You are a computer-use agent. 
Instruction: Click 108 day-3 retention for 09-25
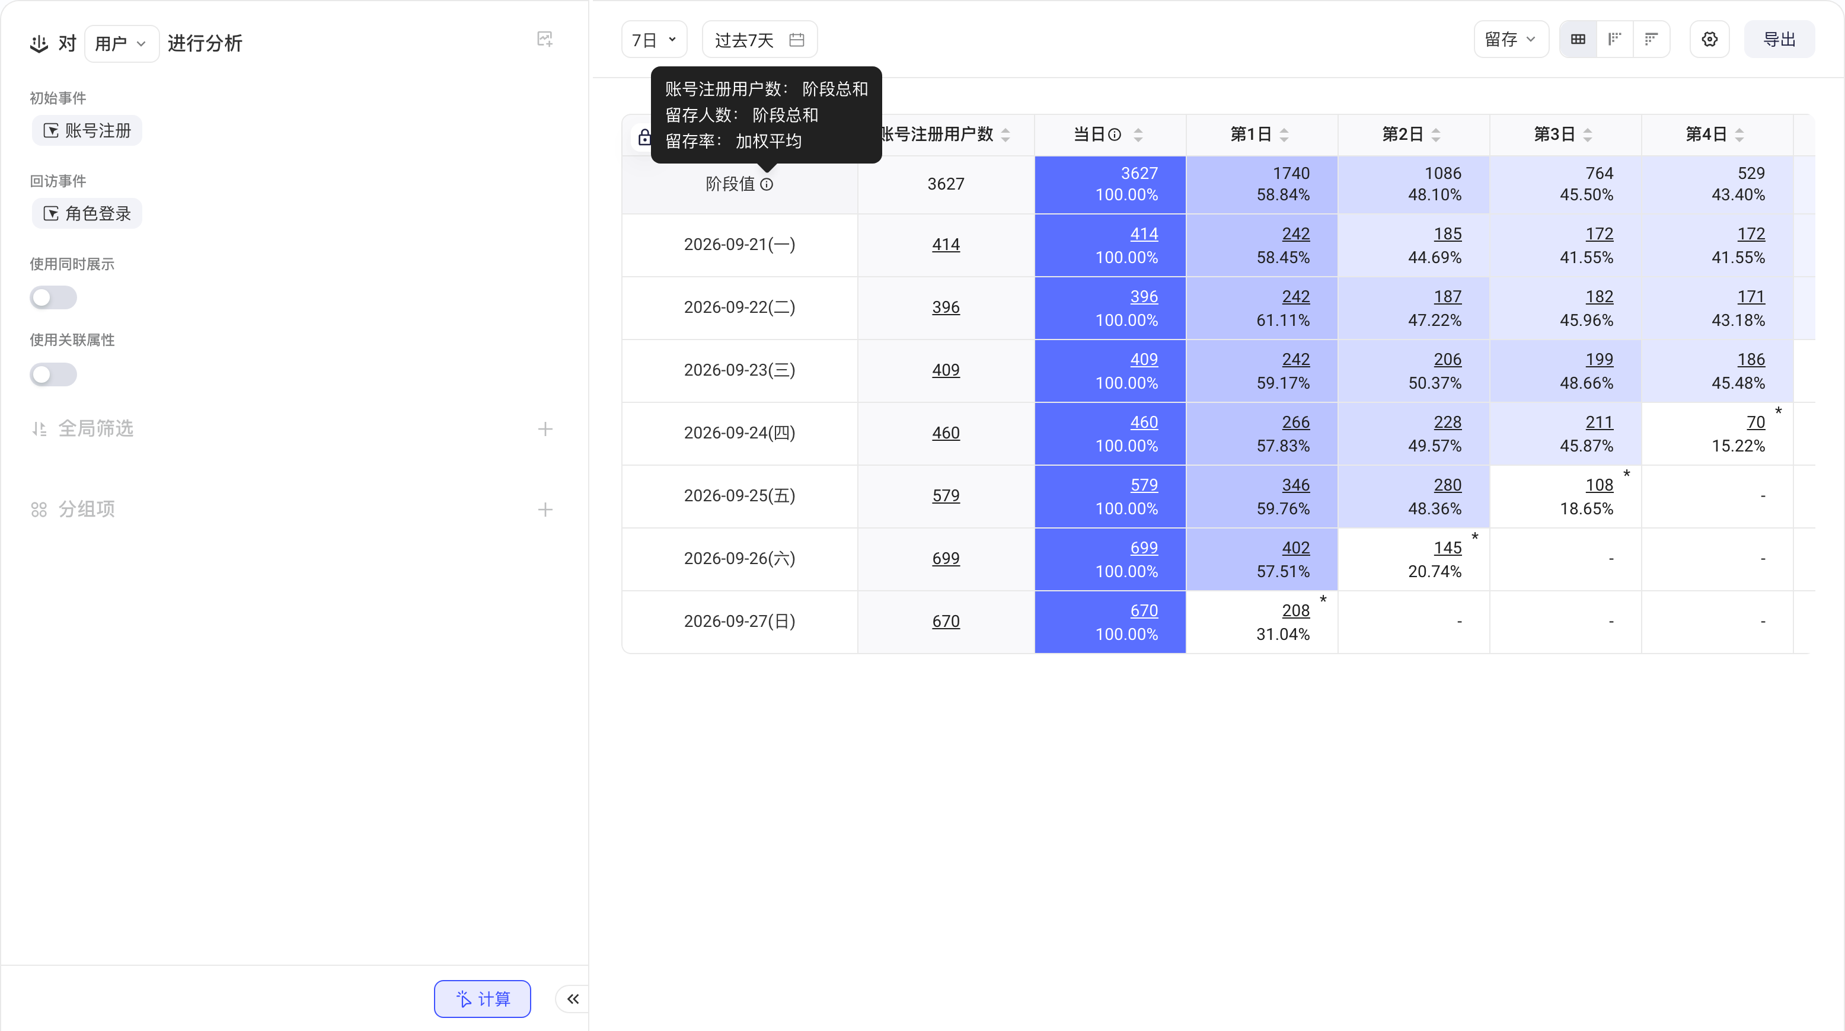pyautogui.click(x=1598, y=485)
